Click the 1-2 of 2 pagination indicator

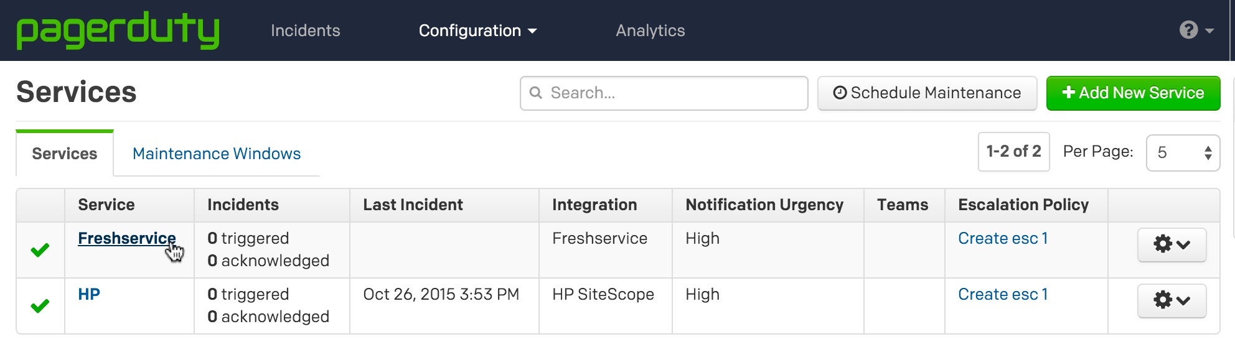[1013, 151]
